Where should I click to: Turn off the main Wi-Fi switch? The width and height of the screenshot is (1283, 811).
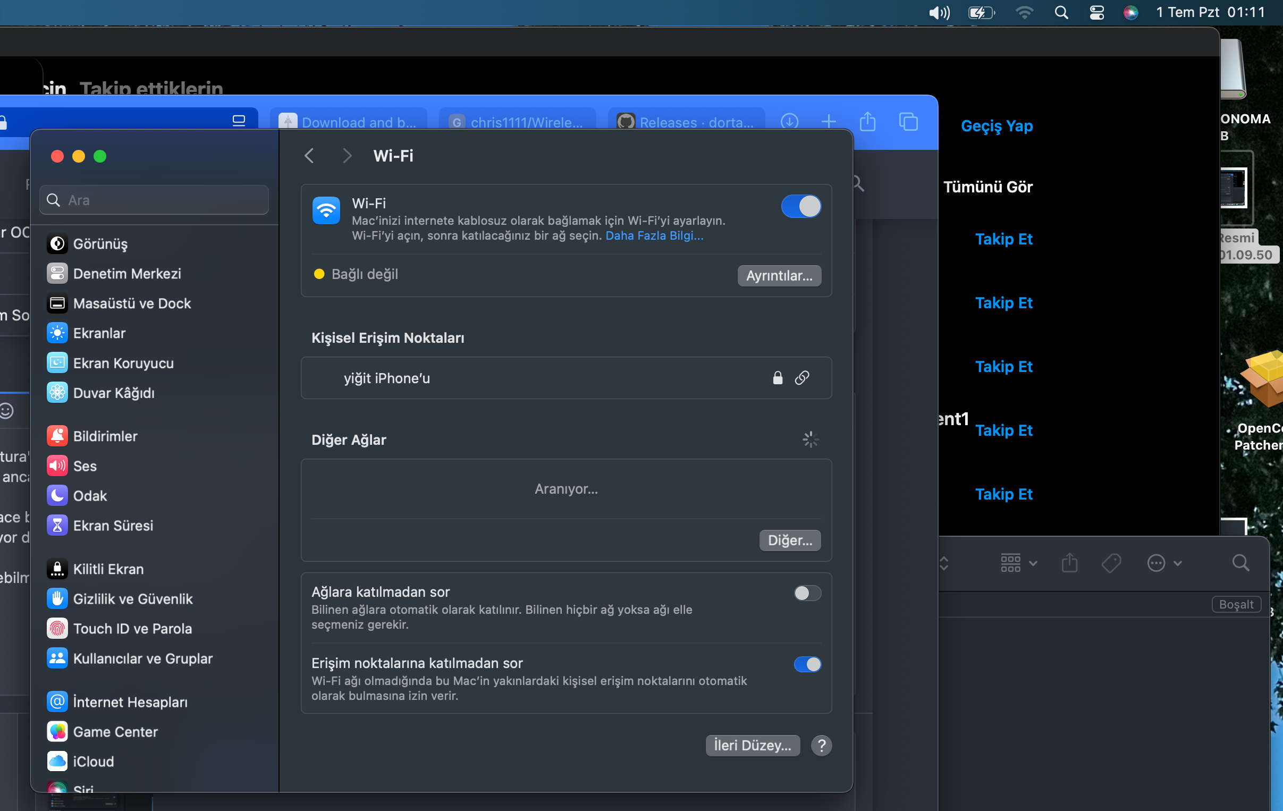pyautogui.click(x=801, y=206)
